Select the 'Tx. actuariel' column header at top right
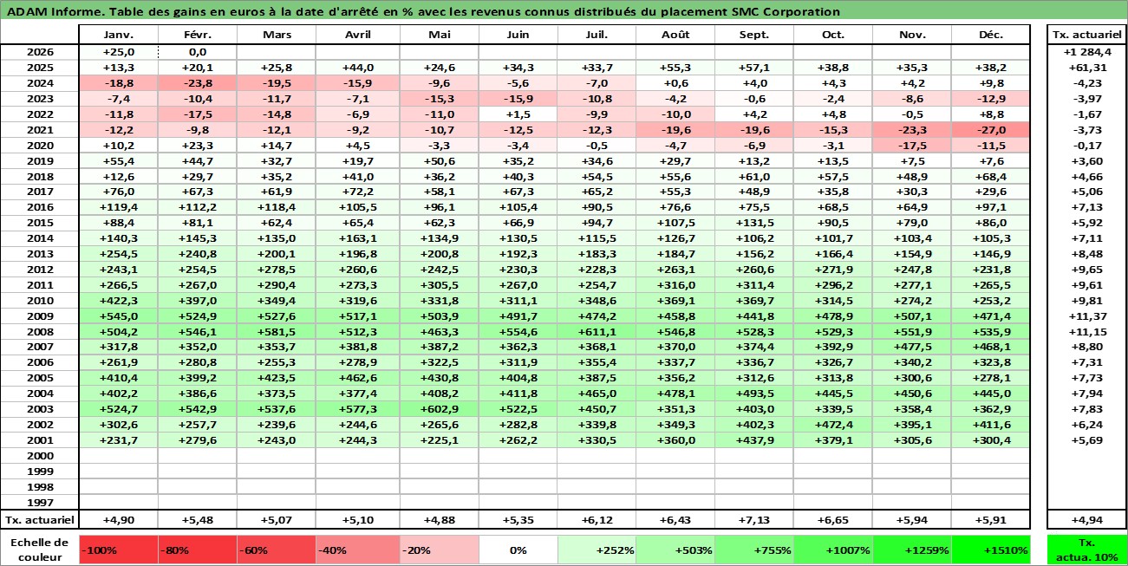The image size is (1128, 566). [x=1087, y=35]
